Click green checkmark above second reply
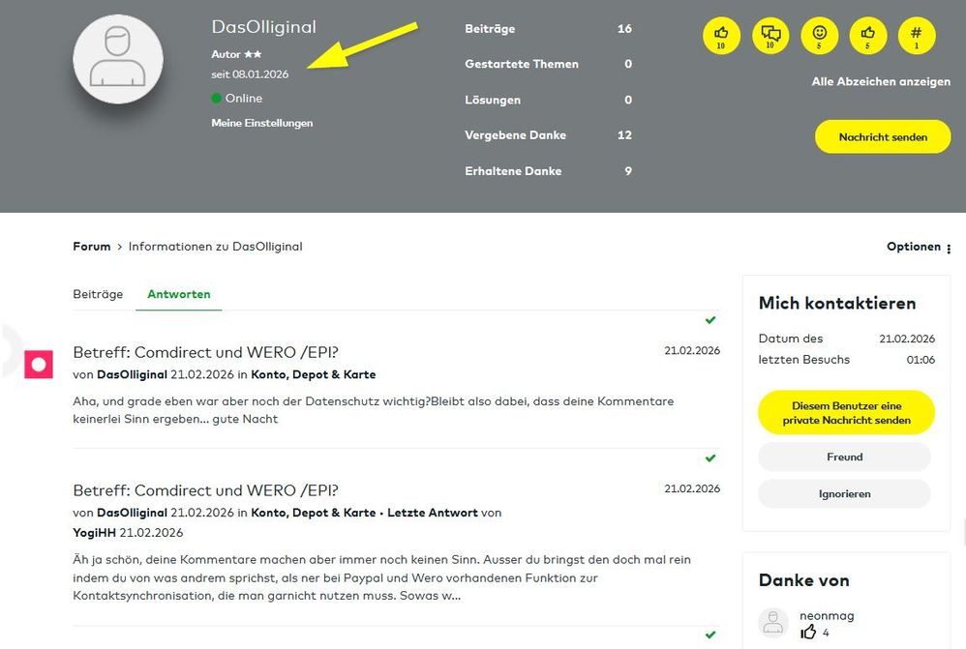This screenshot has height=649, width=966. tap(710, 458)
